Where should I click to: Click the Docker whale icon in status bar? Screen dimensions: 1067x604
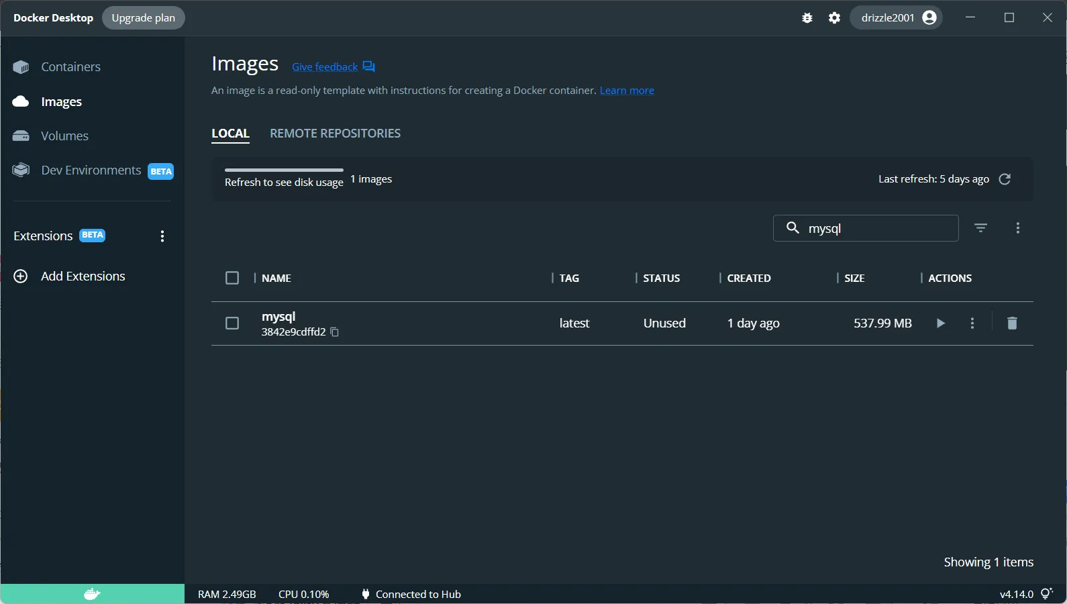pos(92,594)
